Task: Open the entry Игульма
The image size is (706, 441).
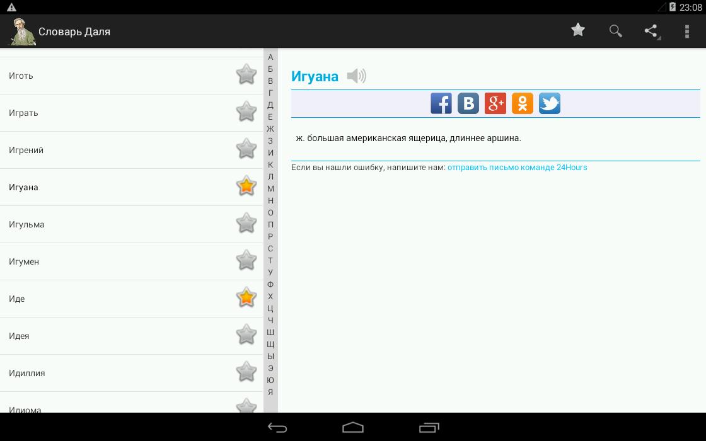Action: click(132, 224)
